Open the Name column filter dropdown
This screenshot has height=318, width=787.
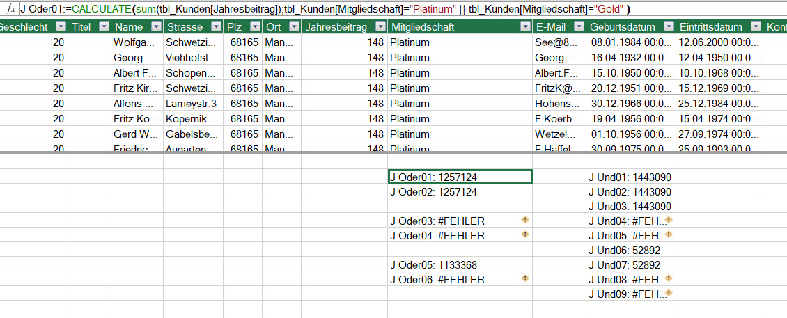156,27
